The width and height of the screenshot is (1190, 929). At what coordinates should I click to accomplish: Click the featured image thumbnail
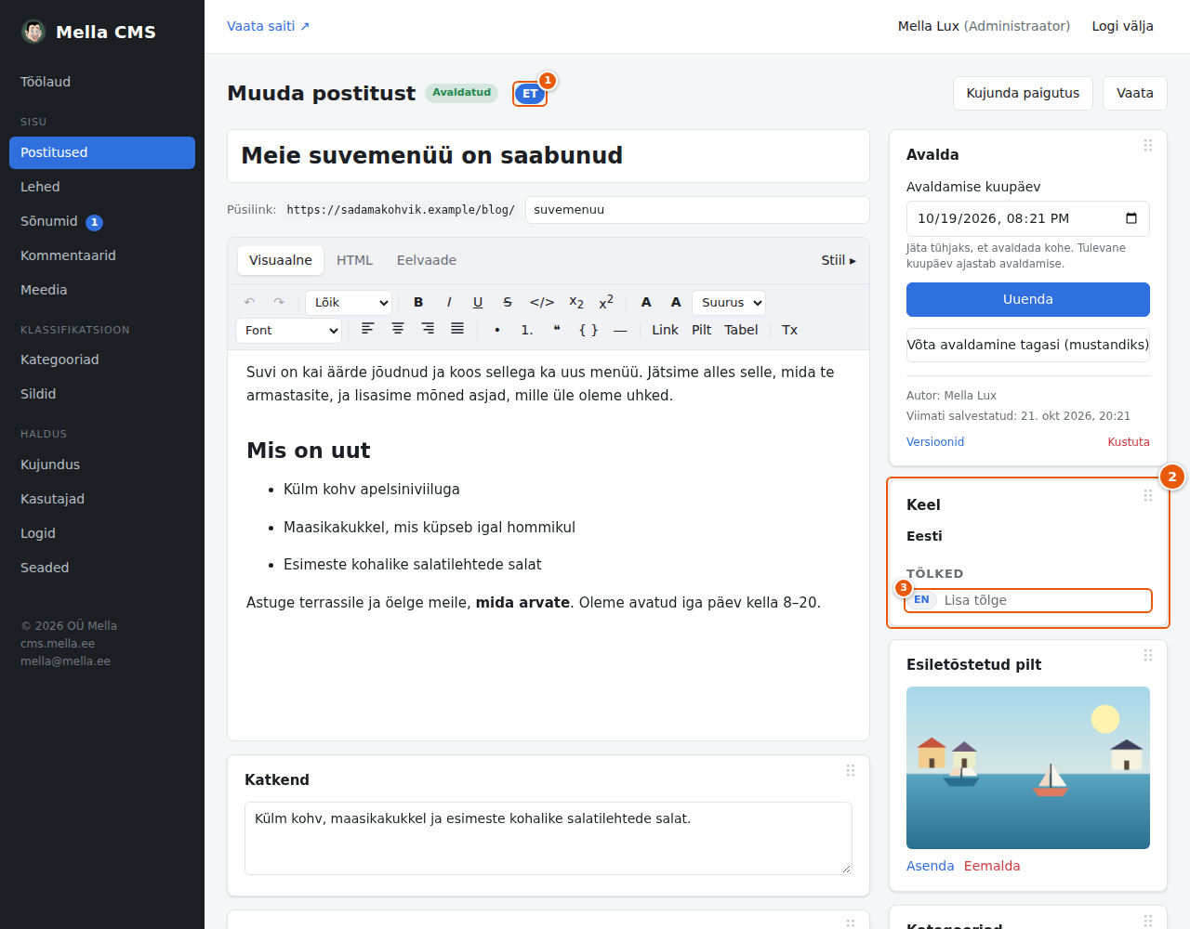click(1028, 767)
